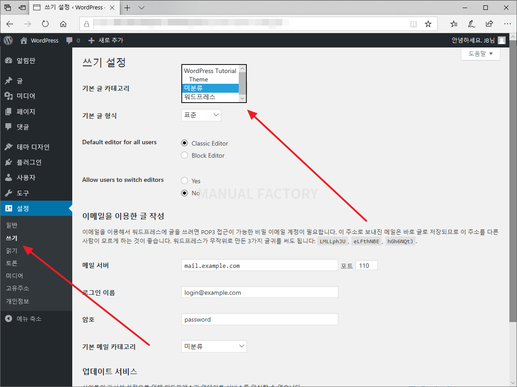Click the 설정 settings sliders icon
The width and height of the screenshot is (517, 387).
(9, 208)
